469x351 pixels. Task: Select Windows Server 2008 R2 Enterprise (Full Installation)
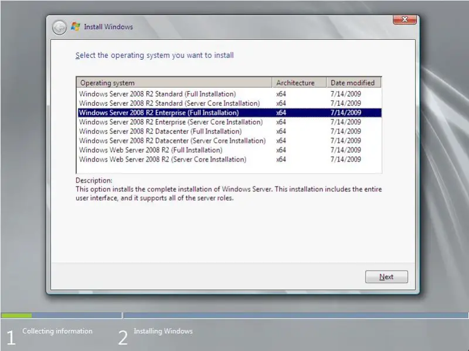158,112
